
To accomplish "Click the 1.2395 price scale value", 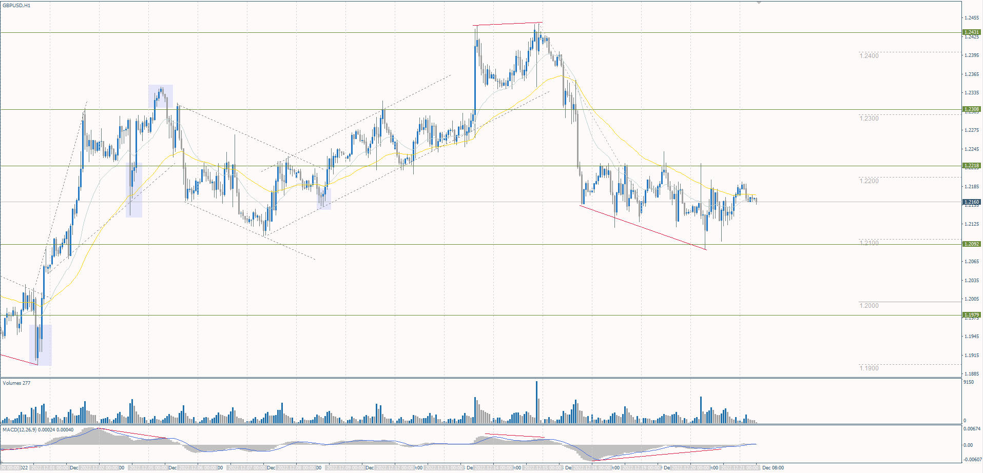I will pyautogui.click(x=971, y=55).
